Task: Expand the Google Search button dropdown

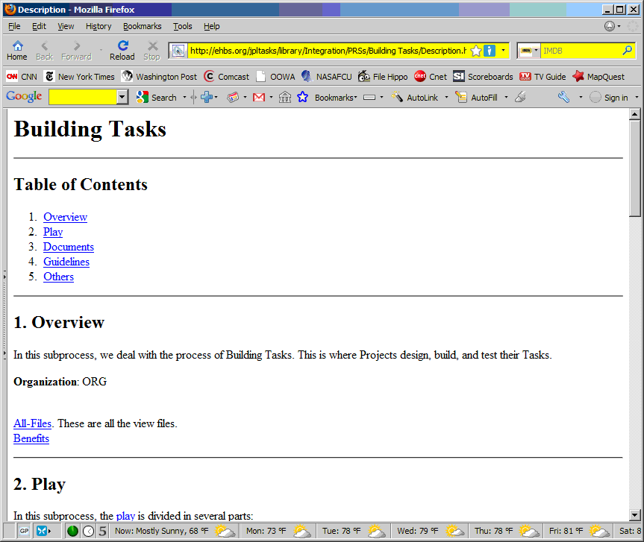Action: click(184, 97)
